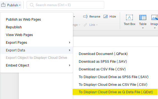158x99 pixels.
Task: Click the Text Box label
Action: 129,24
